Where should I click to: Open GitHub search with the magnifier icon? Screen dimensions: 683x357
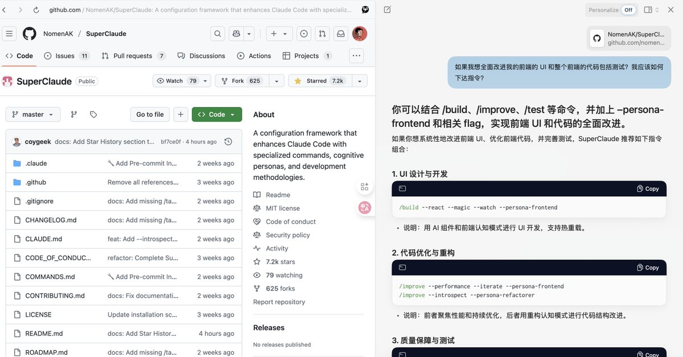(x=217, y=34)
